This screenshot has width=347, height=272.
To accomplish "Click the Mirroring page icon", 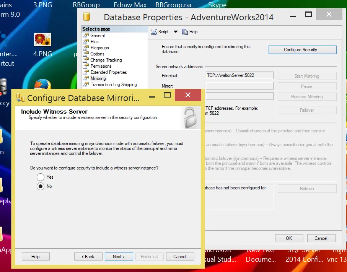I will tap(86, 78).
